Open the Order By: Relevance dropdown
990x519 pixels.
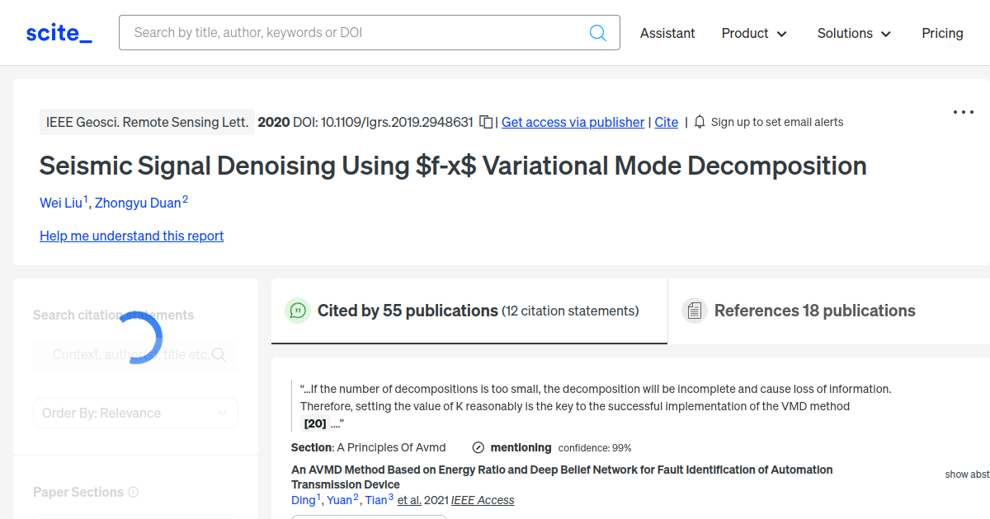coord(135,413)
